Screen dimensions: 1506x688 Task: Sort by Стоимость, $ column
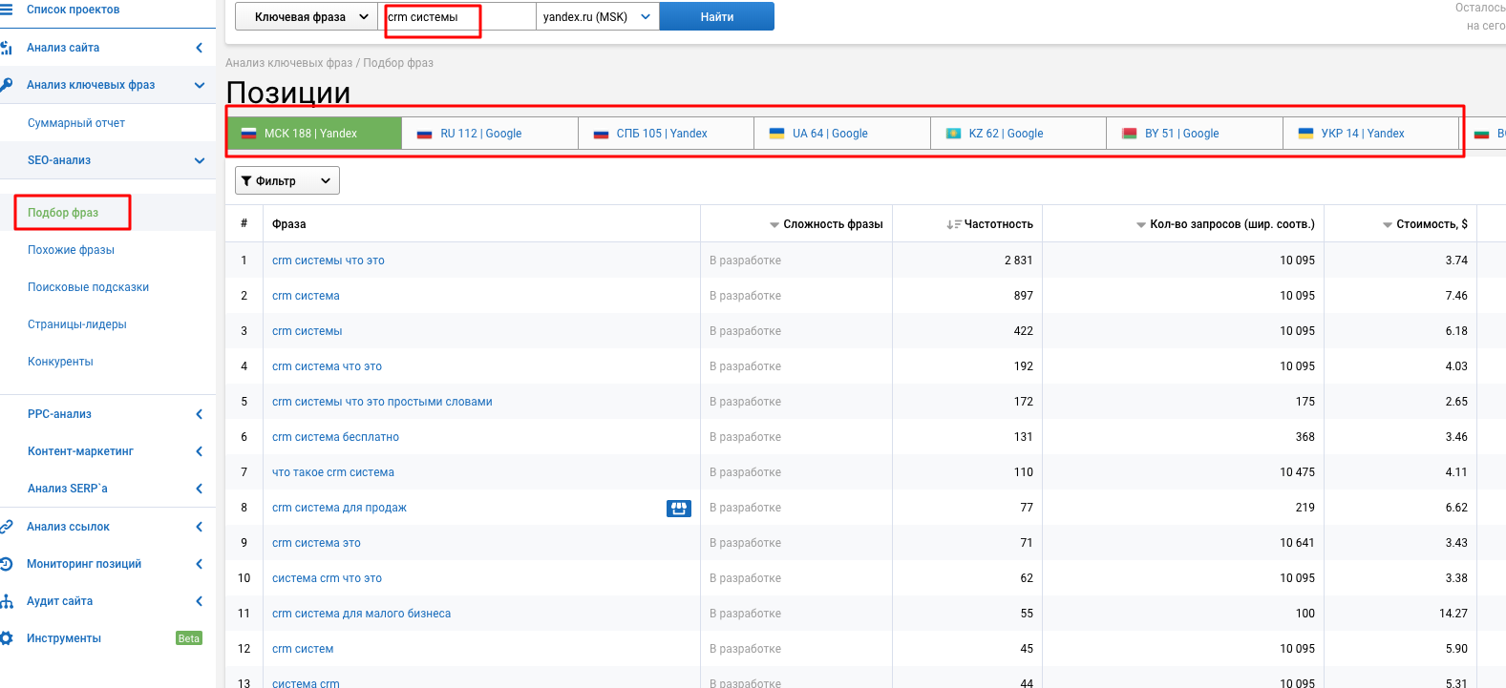(x=1425, y=224)
